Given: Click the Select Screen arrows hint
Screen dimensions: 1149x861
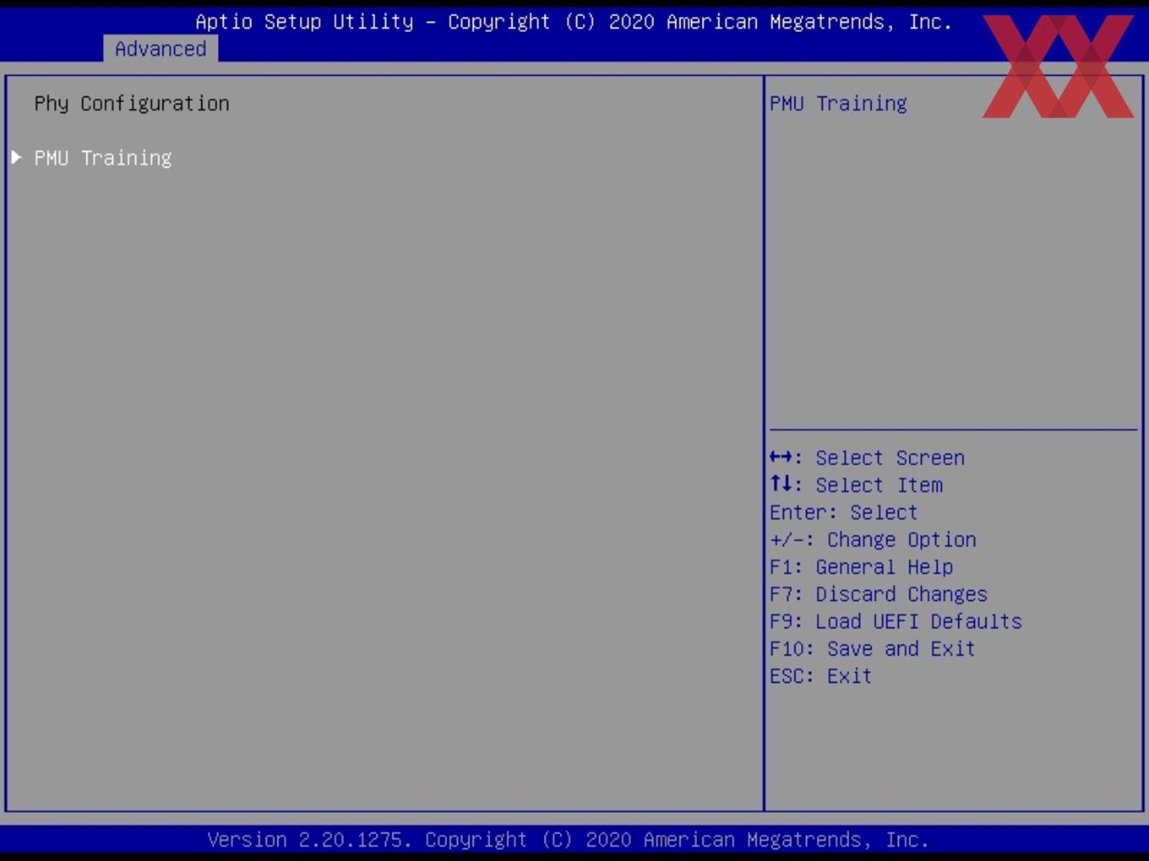Looking at the screenshot, I should (867, 458).
